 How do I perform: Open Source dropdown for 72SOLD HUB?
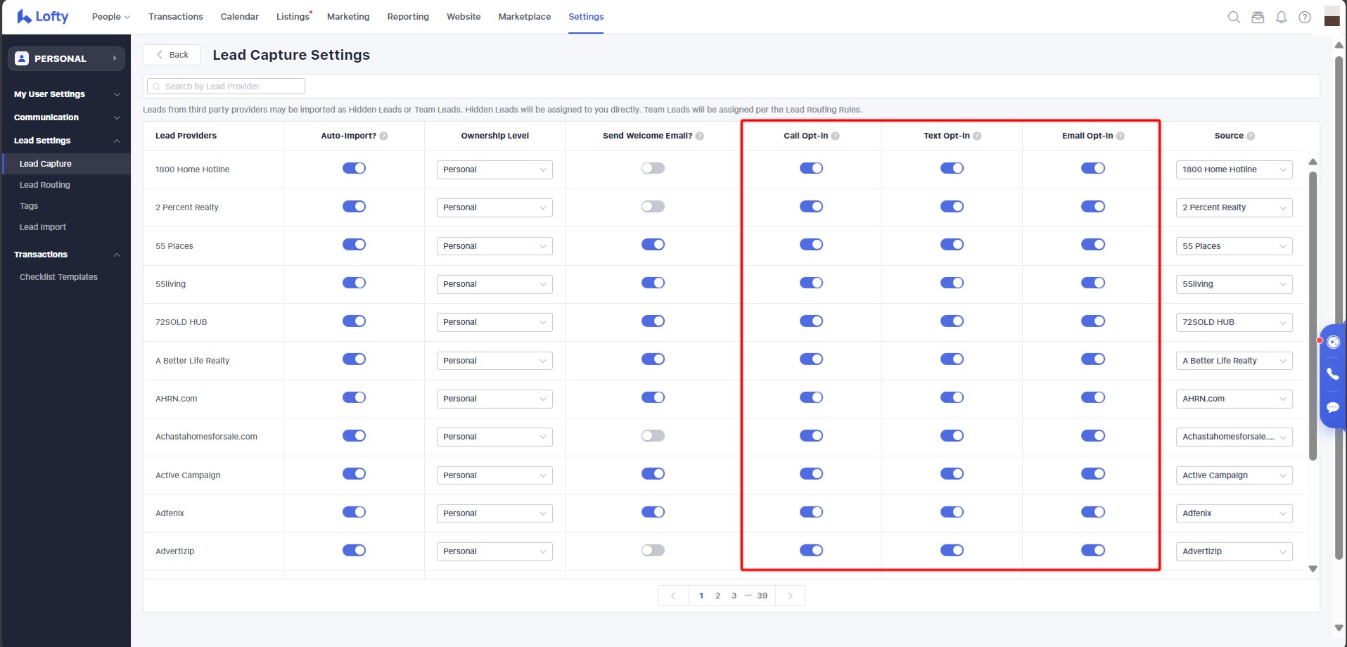pos(1234,322)
